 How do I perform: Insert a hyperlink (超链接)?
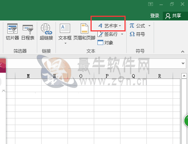(x=46, y=32)
